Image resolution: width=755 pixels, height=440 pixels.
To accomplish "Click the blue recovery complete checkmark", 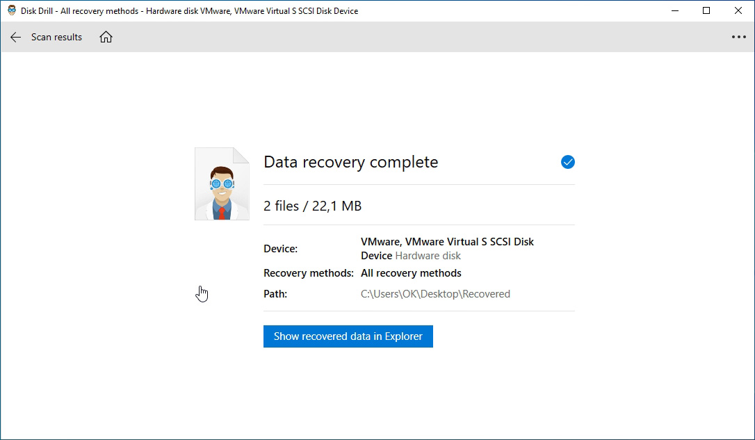I will [x=568, y=162].
